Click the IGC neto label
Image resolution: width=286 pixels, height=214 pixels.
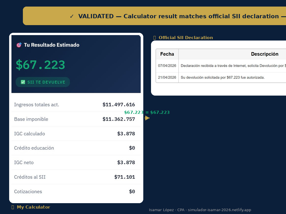(x=24, y=163)
